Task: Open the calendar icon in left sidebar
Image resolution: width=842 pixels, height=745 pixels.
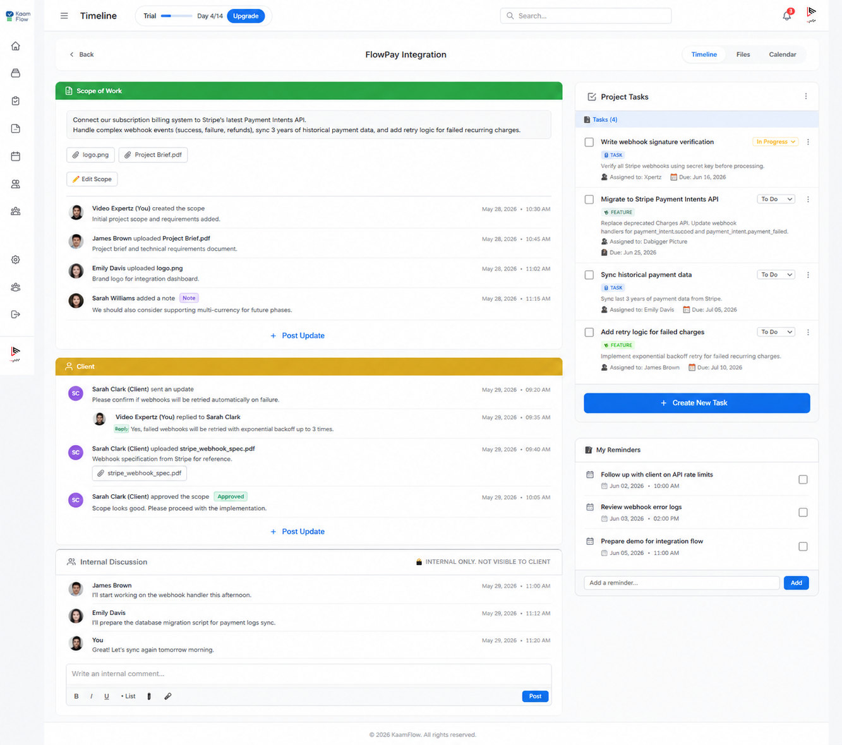Action: coord(16,156)
